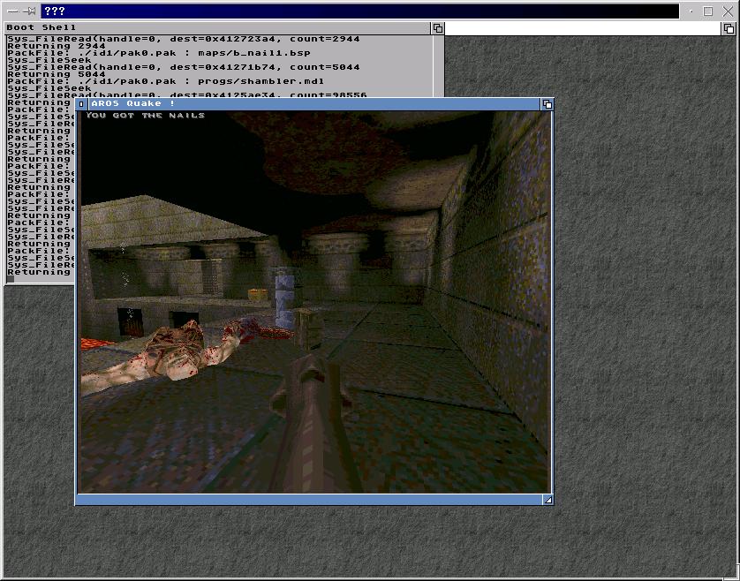Select the Boot Shell title bar
Viewport: 740px width, 581px height.
[x=221, y=28]
